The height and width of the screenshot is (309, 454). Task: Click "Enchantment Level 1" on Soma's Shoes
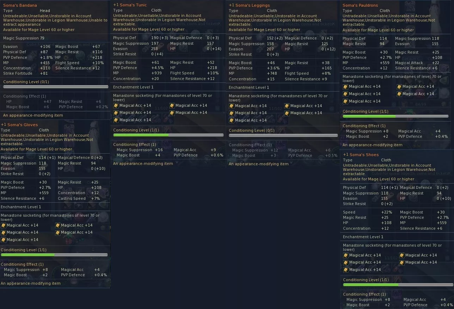363,237
